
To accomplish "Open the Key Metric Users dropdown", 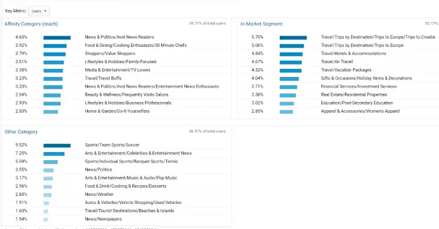I will tap(39, 11).
